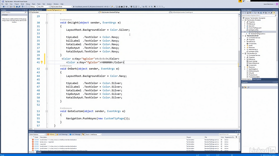Toggle the 14 Errors filter button
The height and width of the screenshot is (156, 279).
(51, 135)
